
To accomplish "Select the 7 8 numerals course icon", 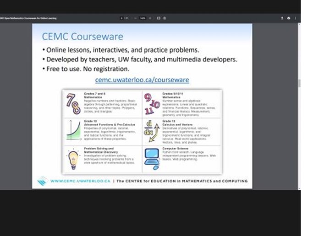I will coord(73,104).
